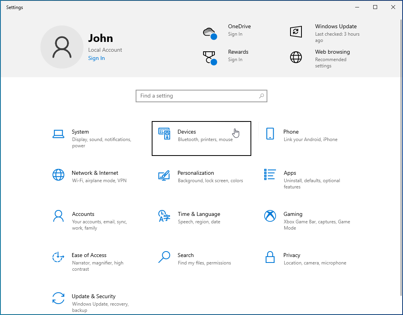This screenshot has width=403, height=315.
Task: Click the magnifier icon in the search box
Action: [x=261, y=96]
